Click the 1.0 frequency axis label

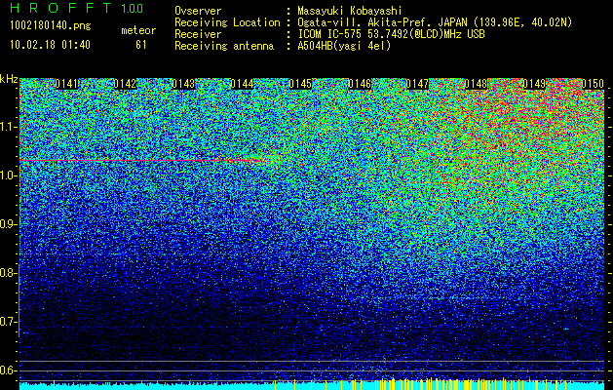tap(8, 175)
